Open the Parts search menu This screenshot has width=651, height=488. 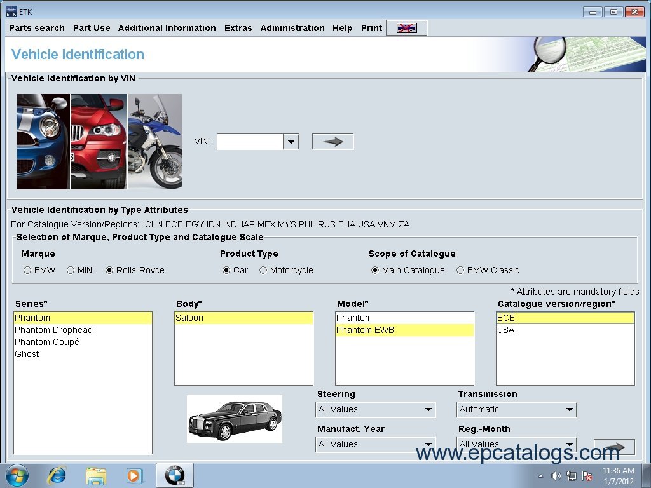[x=36, y=28]
